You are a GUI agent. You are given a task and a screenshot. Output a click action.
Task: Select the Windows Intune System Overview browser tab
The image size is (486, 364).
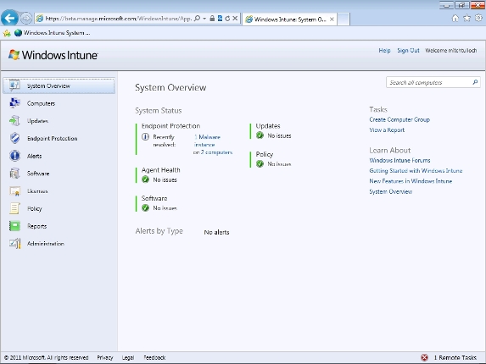289,19
